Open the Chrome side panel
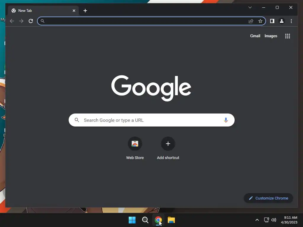 [272, 21]
